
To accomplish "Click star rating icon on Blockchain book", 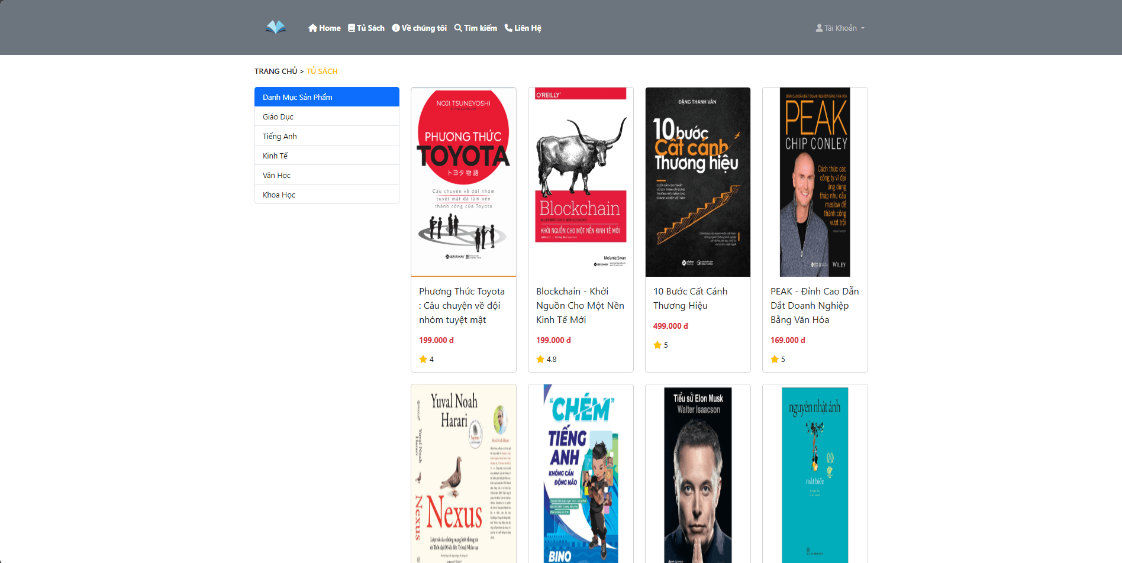I will tap(540, 359).
